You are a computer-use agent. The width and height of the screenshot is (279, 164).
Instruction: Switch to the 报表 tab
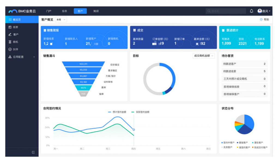[64, 11]
